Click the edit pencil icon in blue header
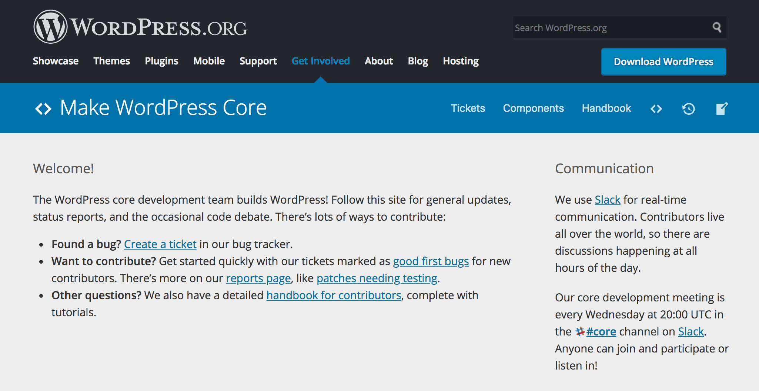 722,108
